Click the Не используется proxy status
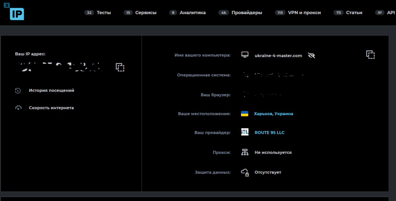This screenshot has width=396, height=201. click(x=273, y=153)
